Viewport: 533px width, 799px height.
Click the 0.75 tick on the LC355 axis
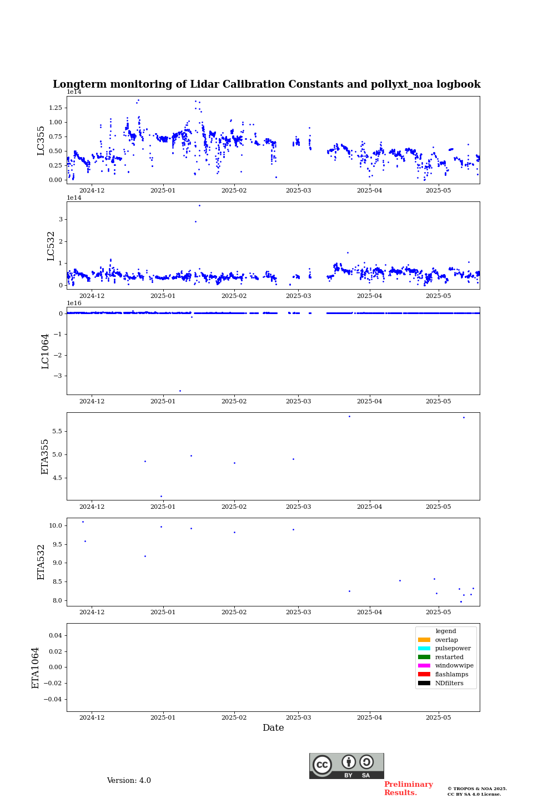pos(56,136)
